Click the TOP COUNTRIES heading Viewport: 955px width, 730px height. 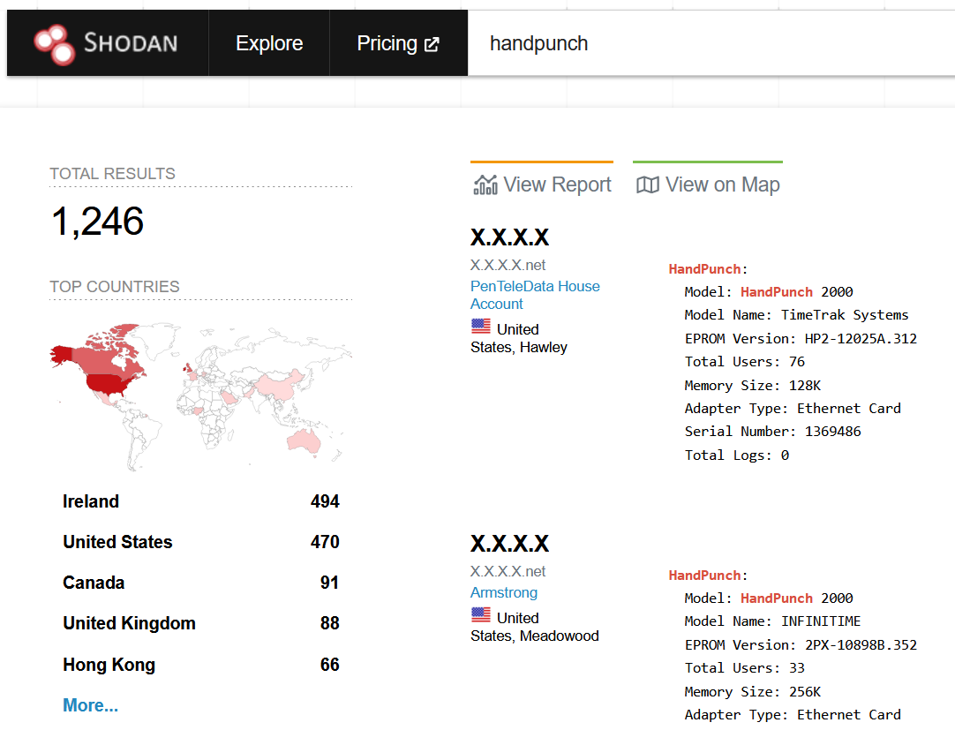pyautogui.click(x=115, y=286)
